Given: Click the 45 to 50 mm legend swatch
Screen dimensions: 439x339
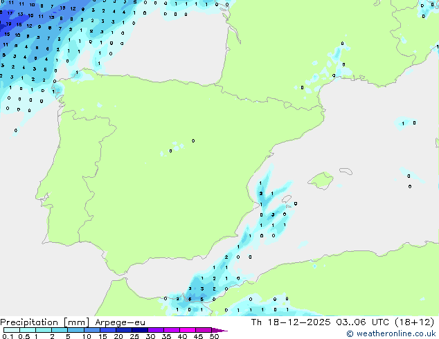Looking at the screenshot, I should pos(203,330).
